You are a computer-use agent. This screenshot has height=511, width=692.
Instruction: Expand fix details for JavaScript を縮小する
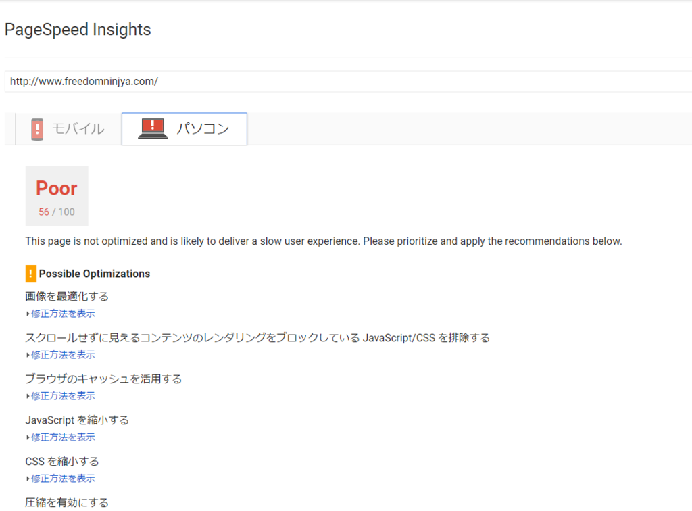[63, 437]
